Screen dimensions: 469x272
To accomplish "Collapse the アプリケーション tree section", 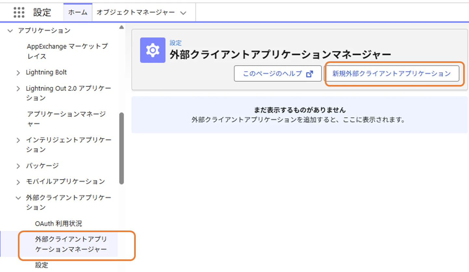I will [x=10, y=31].
